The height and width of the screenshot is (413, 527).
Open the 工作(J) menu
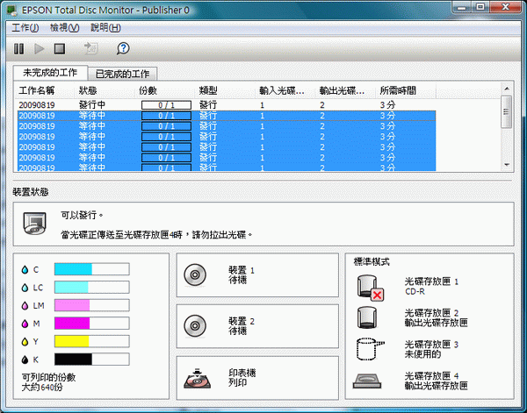pos(25,28)
